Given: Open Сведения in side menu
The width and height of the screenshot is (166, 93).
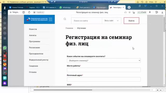Looking at the screenshot, I should [x=33, y=66].
